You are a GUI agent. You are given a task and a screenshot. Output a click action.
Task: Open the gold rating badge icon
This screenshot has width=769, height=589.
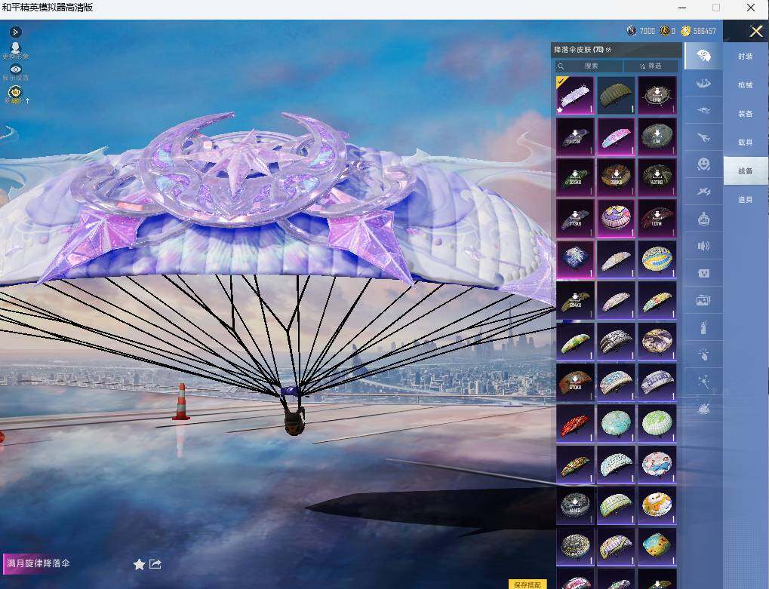pyautogui.click(x=15, y=93)
